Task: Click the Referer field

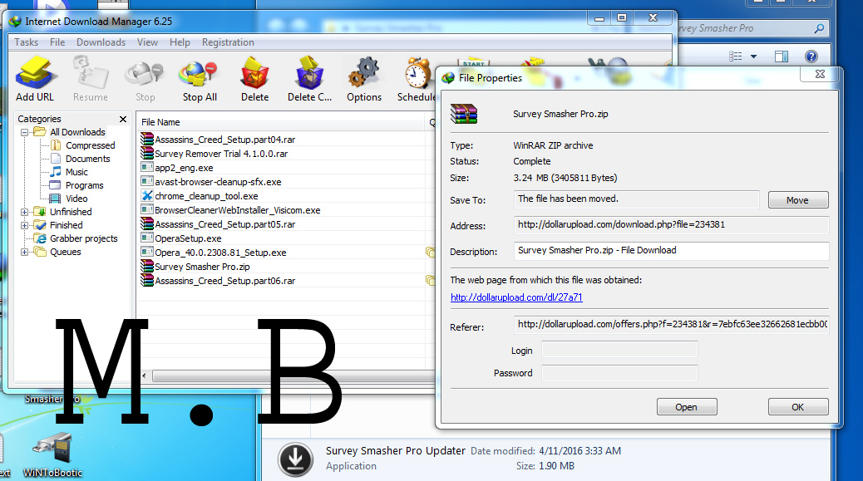Action: pyautogui.click(x=672, y=324)
